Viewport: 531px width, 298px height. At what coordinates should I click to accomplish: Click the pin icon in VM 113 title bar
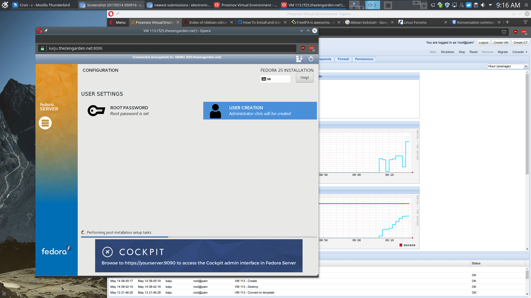[46, 31]
